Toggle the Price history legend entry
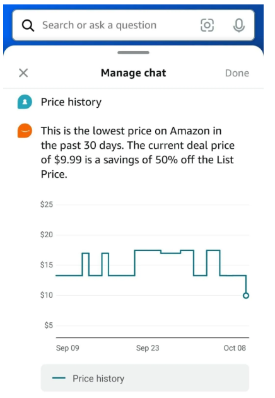Viewport: 275px width, 398px height. coord(144,378)
